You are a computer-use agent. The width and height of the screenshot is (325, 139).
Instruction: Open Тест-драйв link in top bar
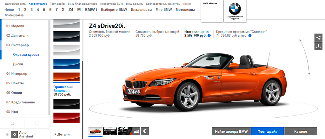click(x=57, y=4)
